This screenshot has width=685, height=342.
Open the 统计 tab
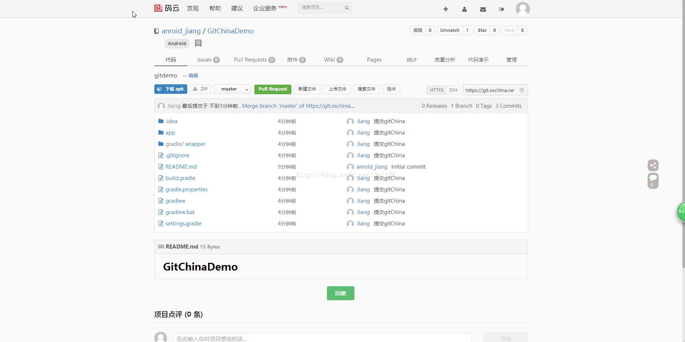(412, 60)
